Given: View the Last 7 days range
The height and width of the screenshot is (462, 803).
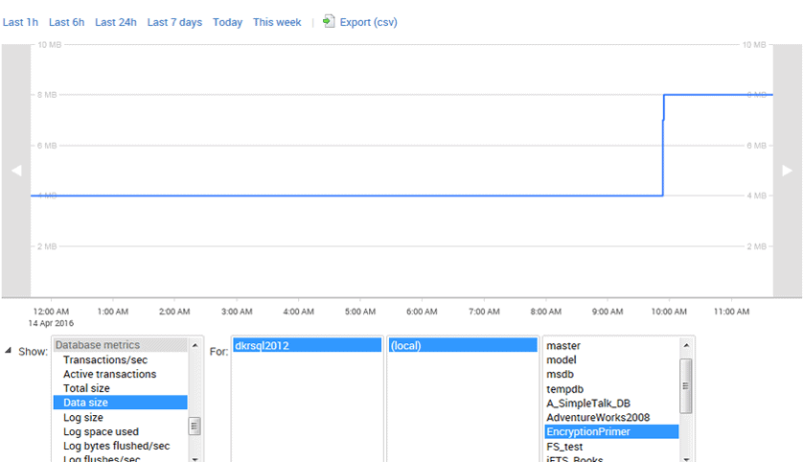Looking at the screenshot, I should tap(174, 22).
